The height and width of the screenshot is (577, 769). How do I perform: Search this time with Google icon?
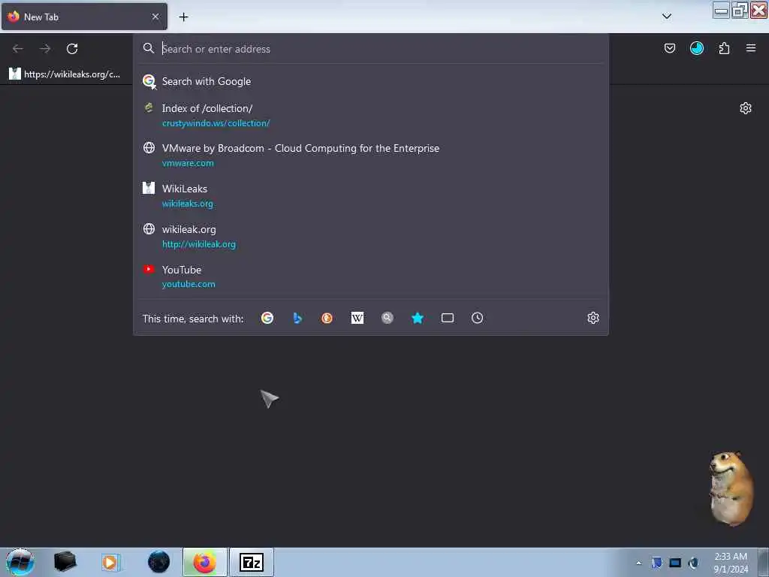[267, 318]
